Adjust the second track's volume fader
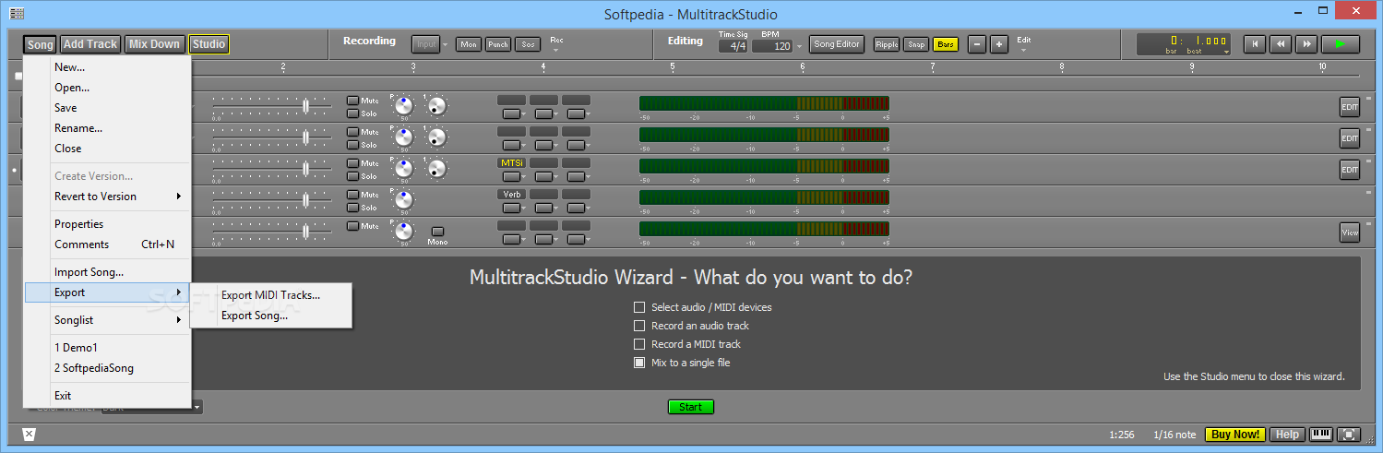 (x=305, y=137)
